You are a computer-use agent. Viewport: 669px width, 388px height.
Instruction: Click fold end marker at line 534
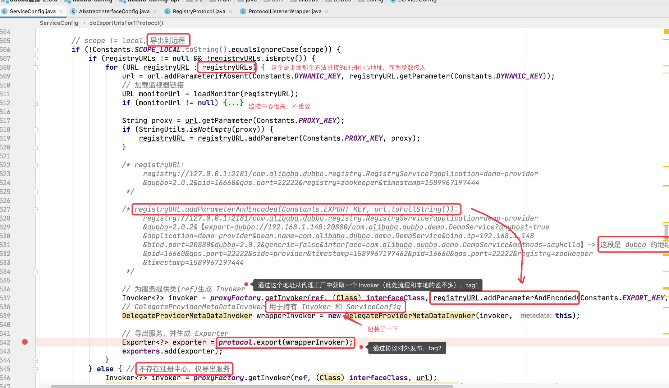(x=35, y=272)
